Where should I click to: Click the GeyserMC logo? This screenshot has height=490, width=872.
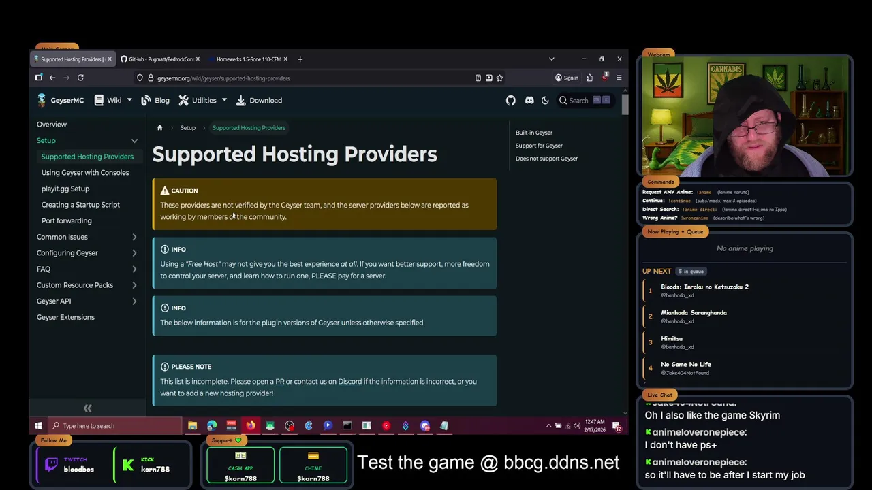[60, 100]
